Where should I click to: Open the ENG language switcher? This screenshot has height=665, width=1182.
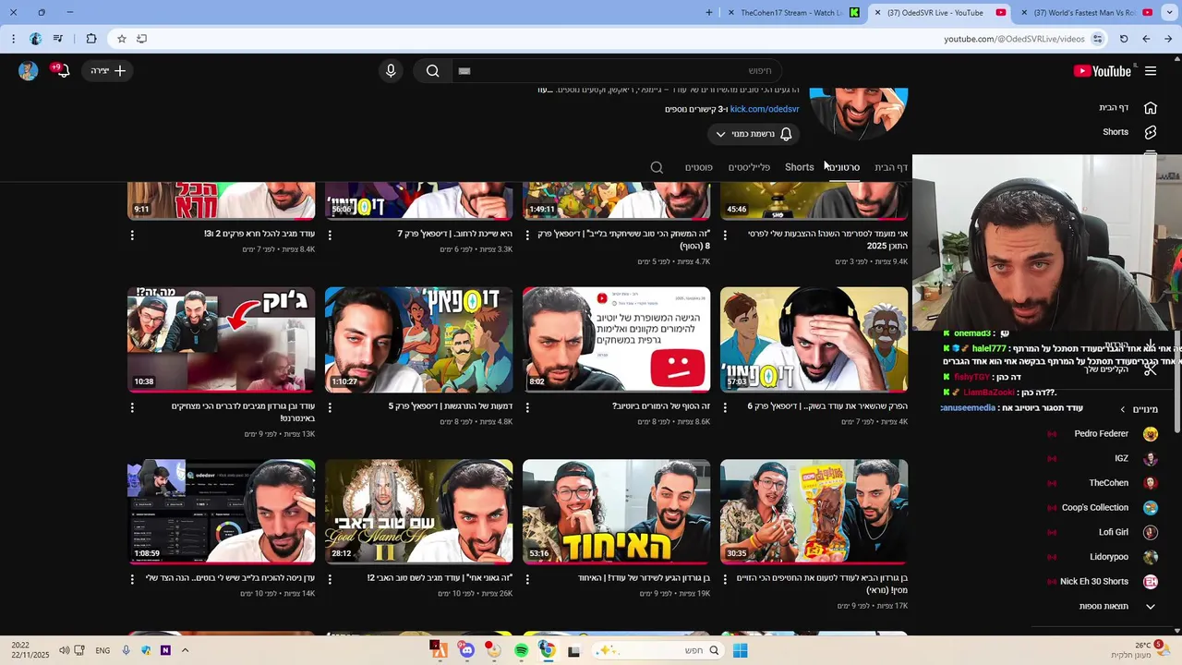103,650
